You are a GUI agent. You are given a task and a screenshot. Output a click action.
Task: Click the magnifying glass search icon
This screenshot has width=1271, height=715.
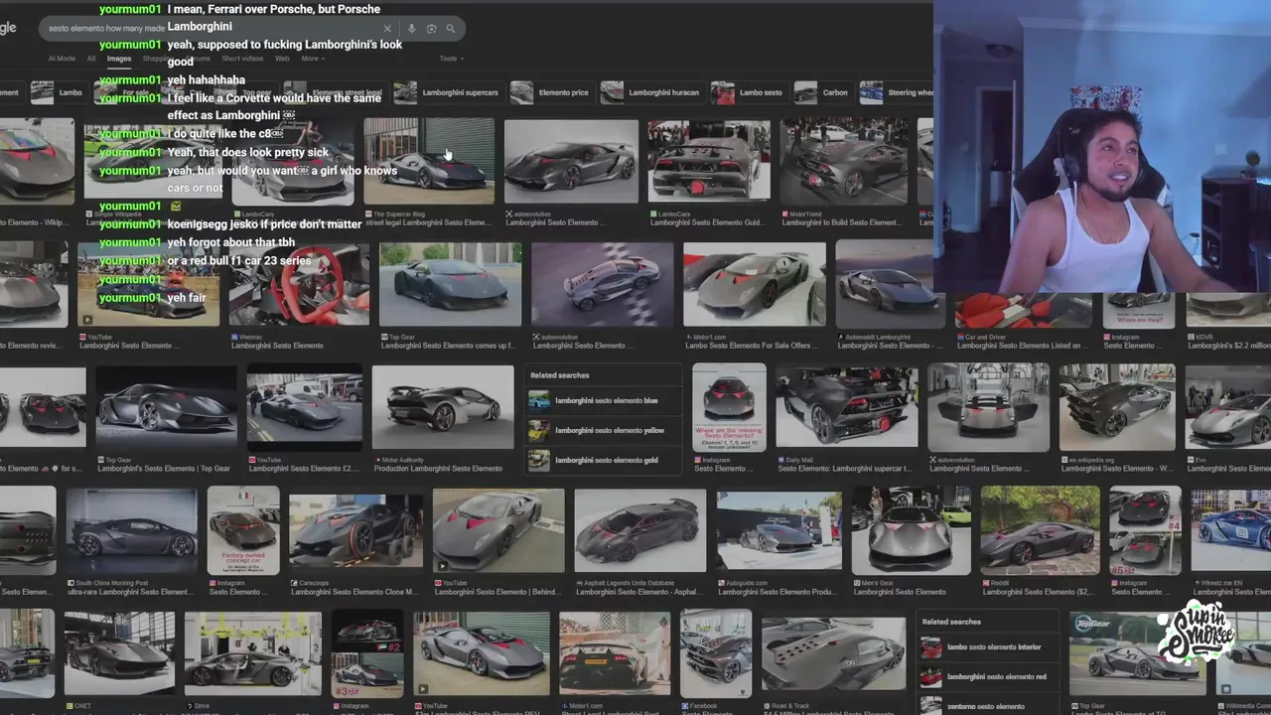click(451, 29)
